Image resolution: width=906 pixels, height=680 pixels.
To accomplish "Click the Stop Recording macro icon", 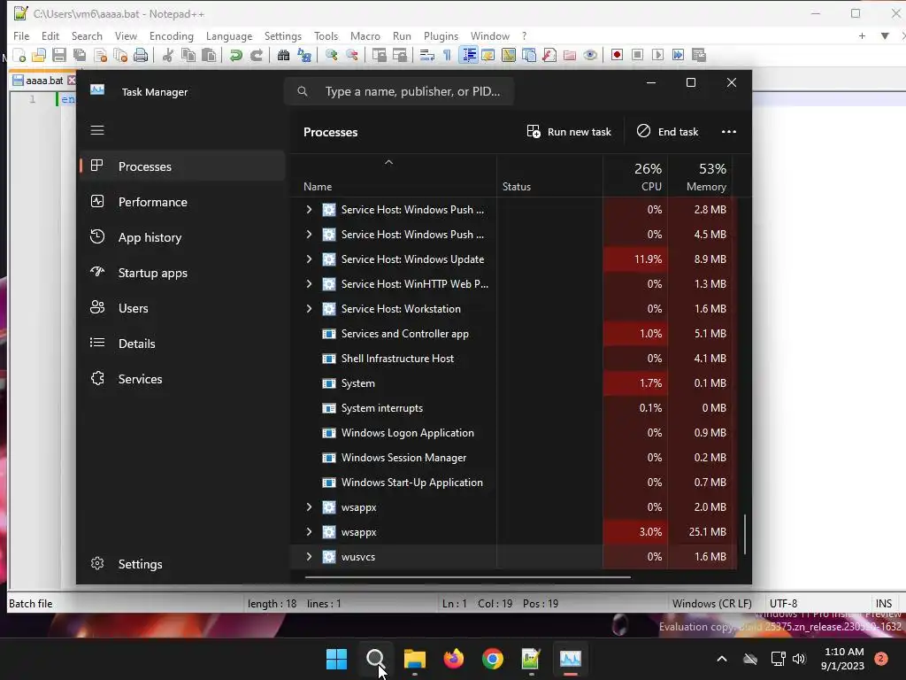I will point(637,55).
